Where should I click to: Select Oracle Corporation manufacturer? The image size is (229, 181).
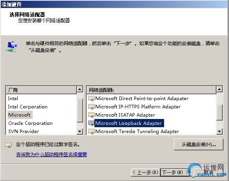click(30, 123)
